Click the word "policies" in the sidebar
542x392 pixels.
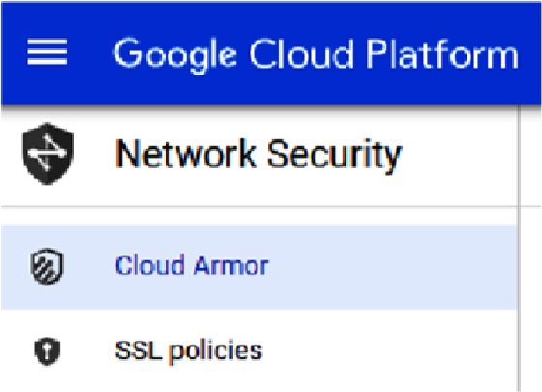[x=216, y=352]
